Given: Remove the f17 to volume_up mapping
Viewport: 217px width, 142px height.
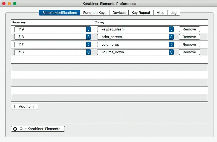Looking at the screenshot, I should pos(189,44).
